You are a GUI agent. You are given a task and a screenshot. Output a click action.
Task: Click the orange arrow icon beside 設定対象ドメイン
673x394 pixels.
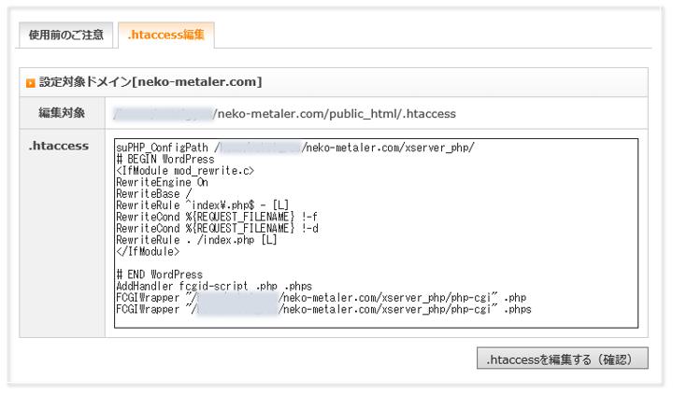pyautogui.click(x=31, y=83)
